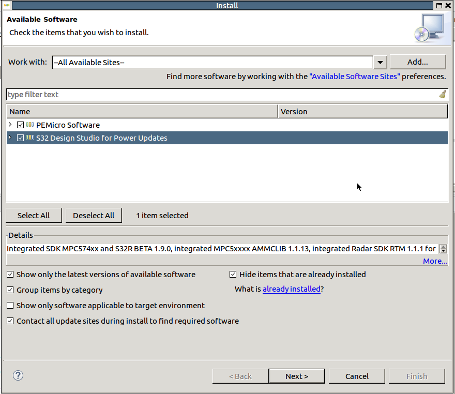Select S32 Design Studio for Power Updates row
Screen dimensions: 455x394
(x=227, y=138)
